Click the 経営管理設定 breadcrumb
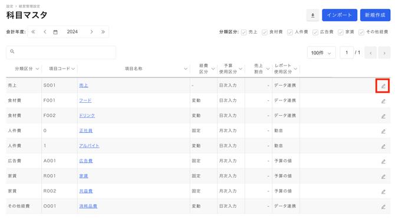This screenshot has height=222, width=395. 29,6
